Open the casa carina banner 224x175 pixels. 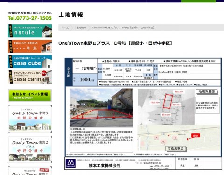click(30, 77)
